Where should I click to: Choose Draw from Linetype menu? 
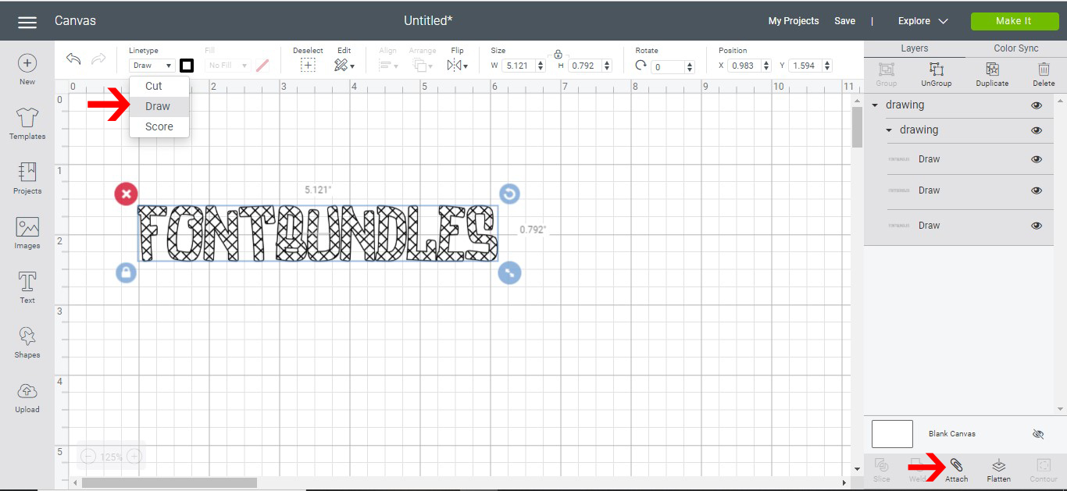pos(159,106)
